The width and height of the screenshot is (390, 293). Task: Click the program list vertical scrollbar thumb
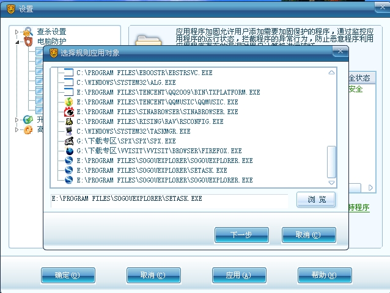(x=331, y=162)
